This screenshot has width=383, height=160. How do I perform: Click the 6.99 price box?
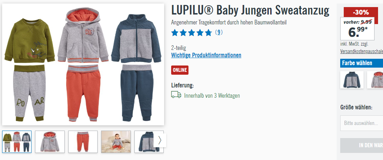pos(357,29)
